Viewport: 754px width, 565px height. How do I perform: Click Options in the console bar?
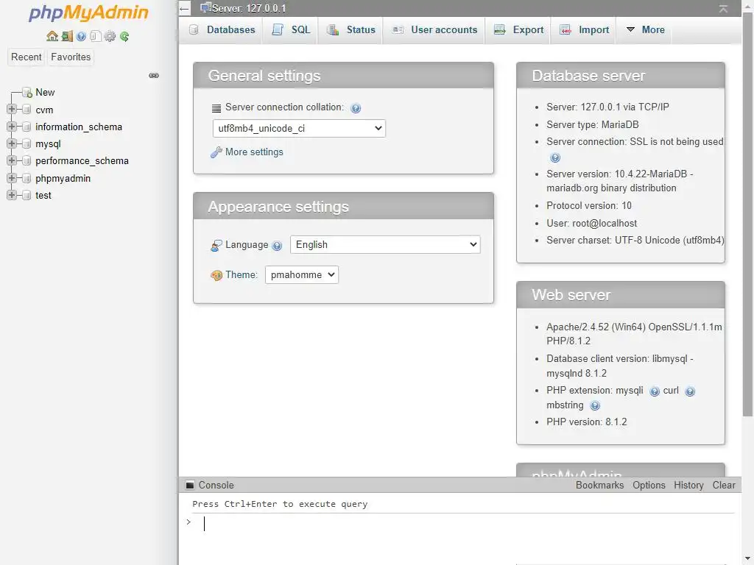[649, 486]
